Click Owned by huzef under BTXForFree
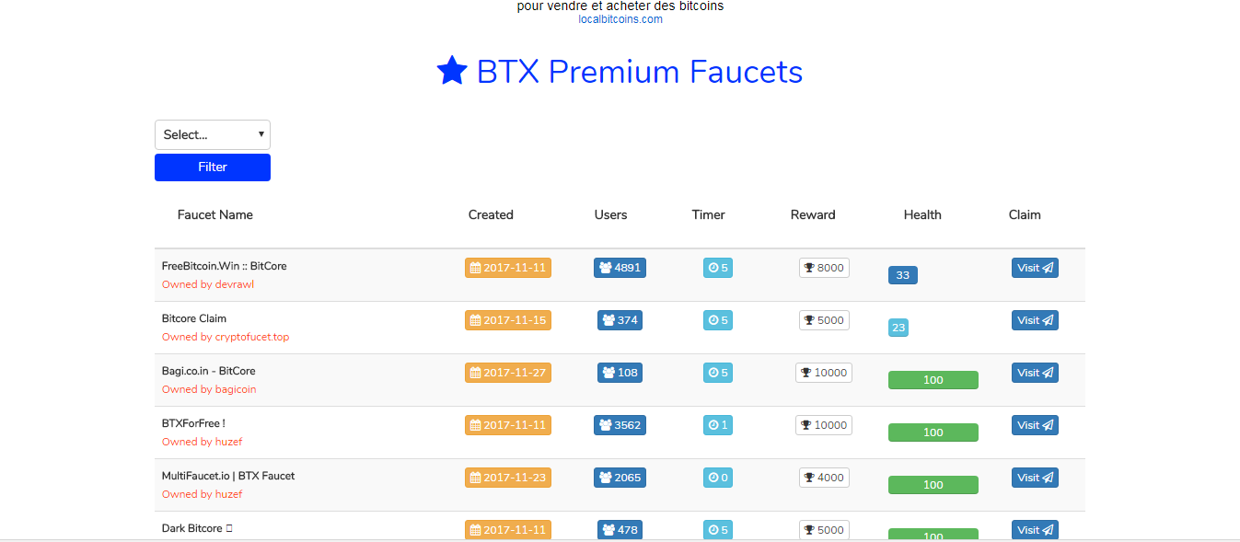The width and height of the screenshot is (1240, 542). click(202, 442)
